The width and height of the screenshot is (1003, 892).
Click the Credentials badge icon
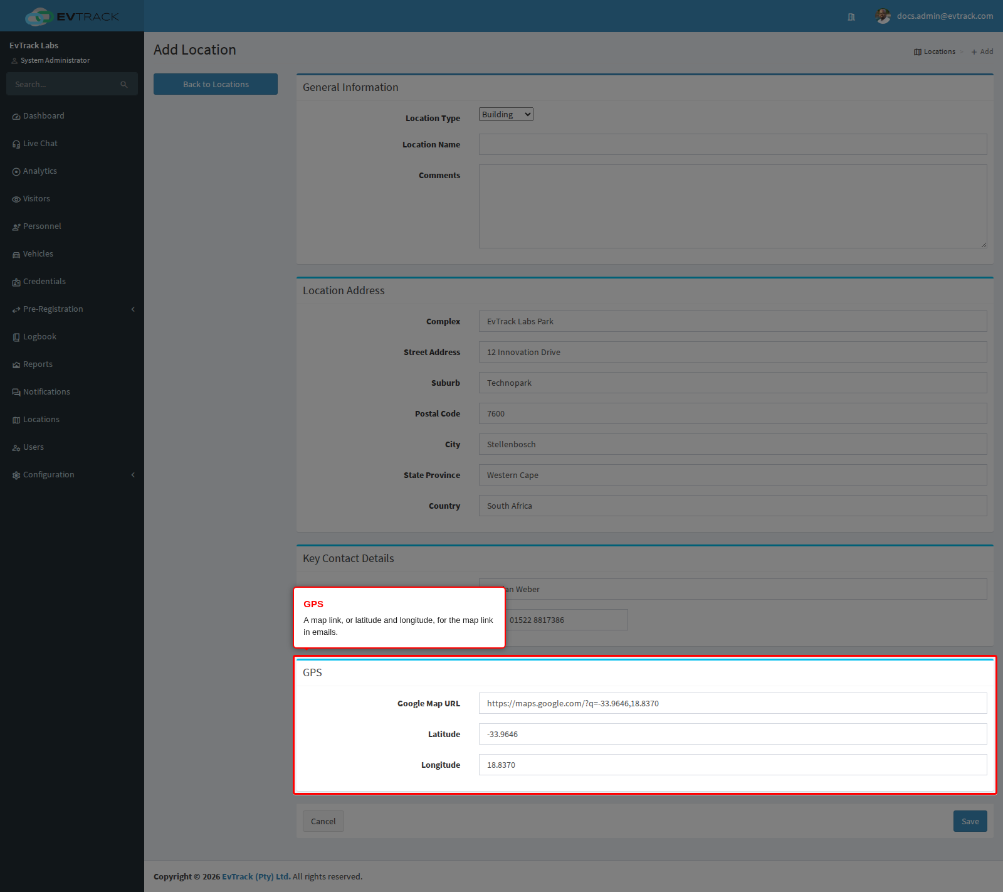coord(16,282)
